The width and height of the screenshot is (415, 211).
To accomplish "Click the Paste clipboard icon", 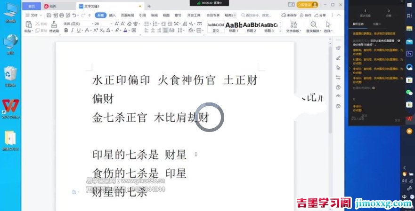I will [29, 27].
